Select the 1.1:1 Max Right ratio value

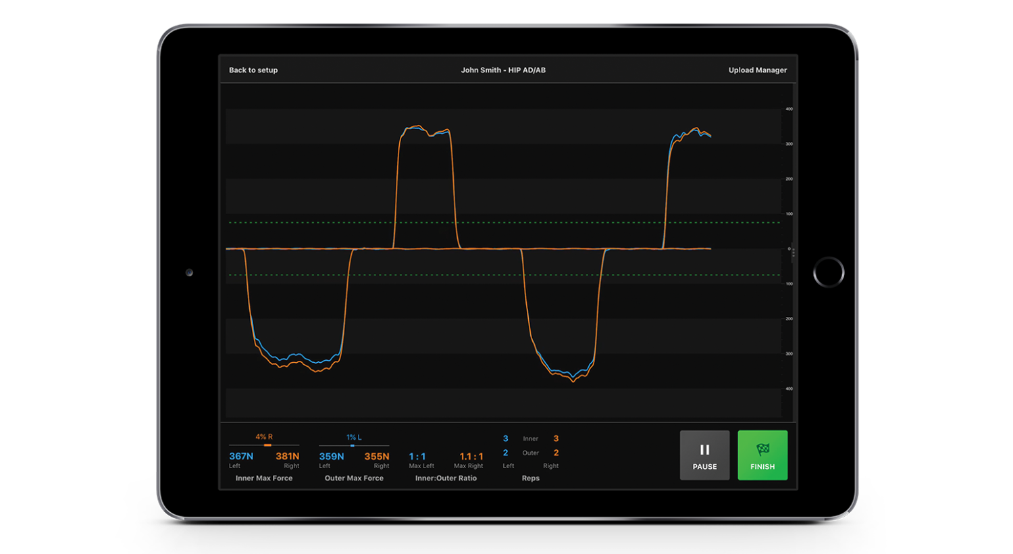pos(469,456)
